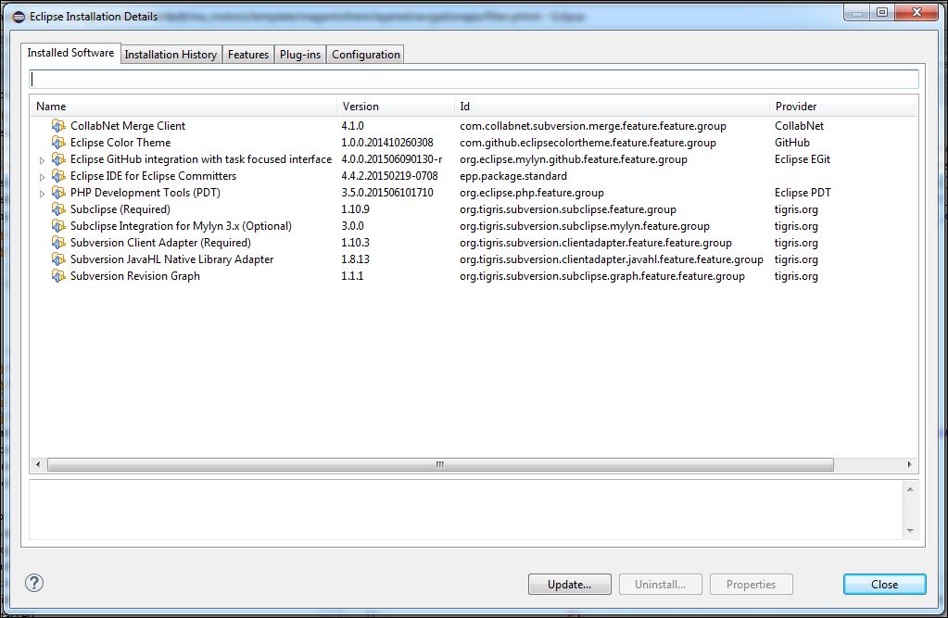The image size is (948, 618).
Task: Show the Configuration tab
Action: click(x=366, y=55)
